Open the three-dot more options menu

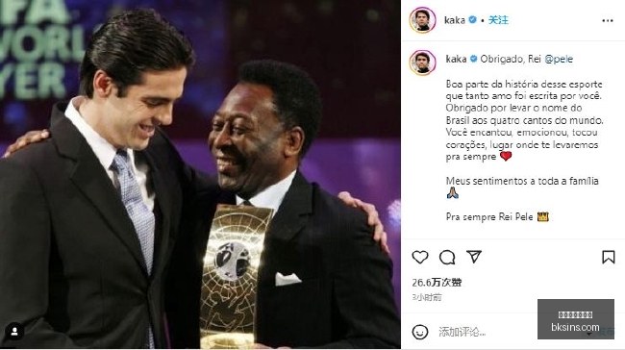608,20
